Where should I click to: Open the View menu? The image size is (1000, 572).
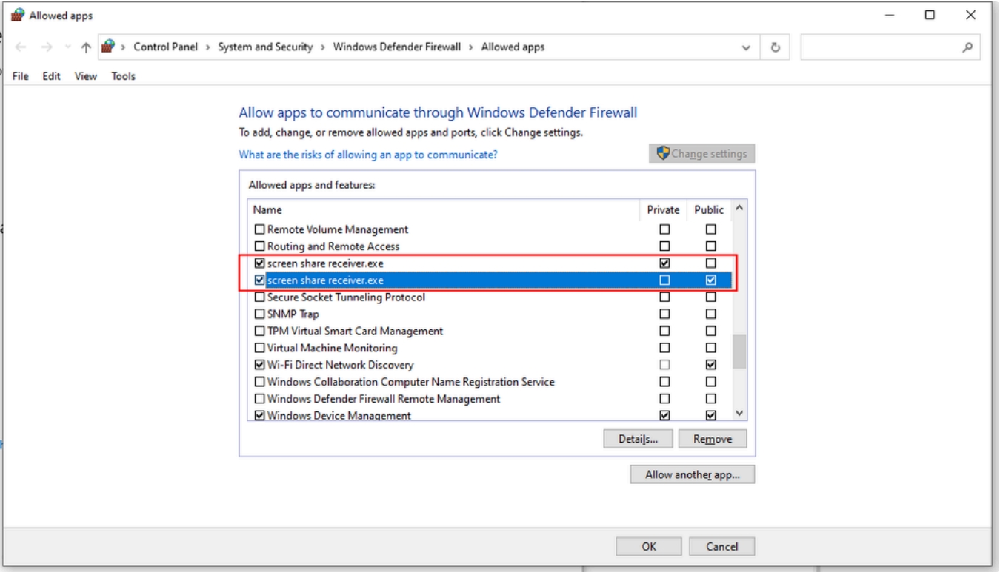(85, 75)
